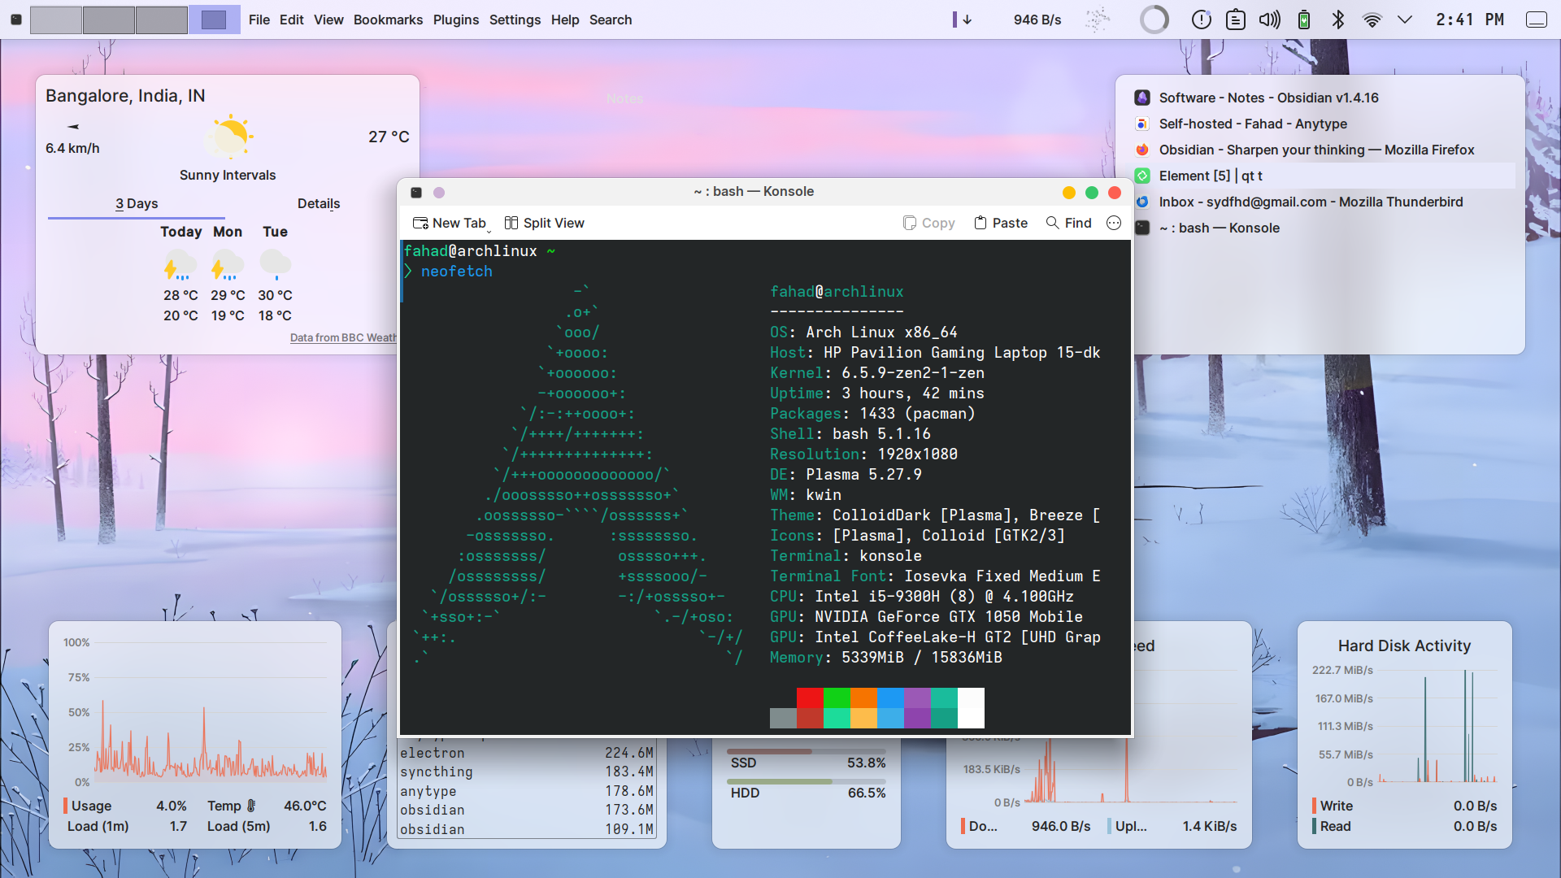This screenshot has height=878, width=1561.
Task: Open the New Tab dropdown arrow in Konsole
Action: [x=489, y=231]
